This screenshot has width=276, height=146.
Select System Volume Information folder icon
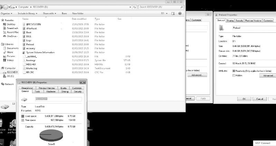pyautogui.click(x=24, y=52)
